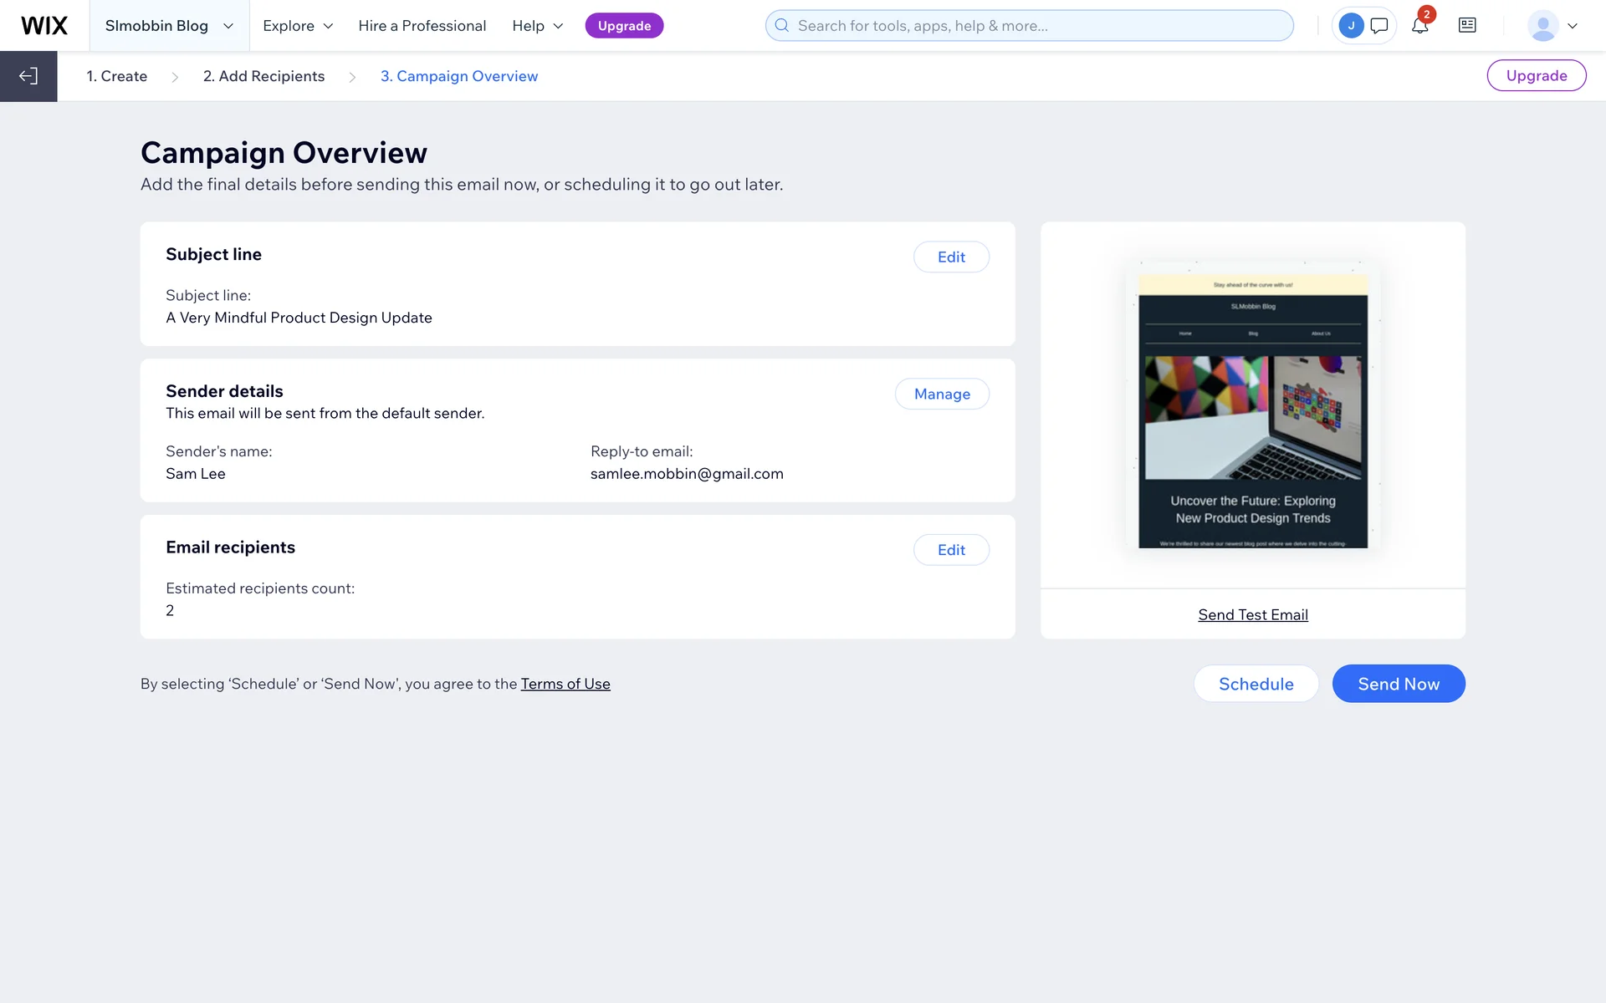
Task: Open the news feed icon
Action: 1467,26
